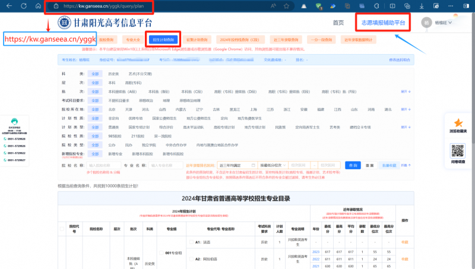The height and width of the screenshot is (269, 475).
Task: Select the 历史类 option under 科类
Action: coord(113,74)
